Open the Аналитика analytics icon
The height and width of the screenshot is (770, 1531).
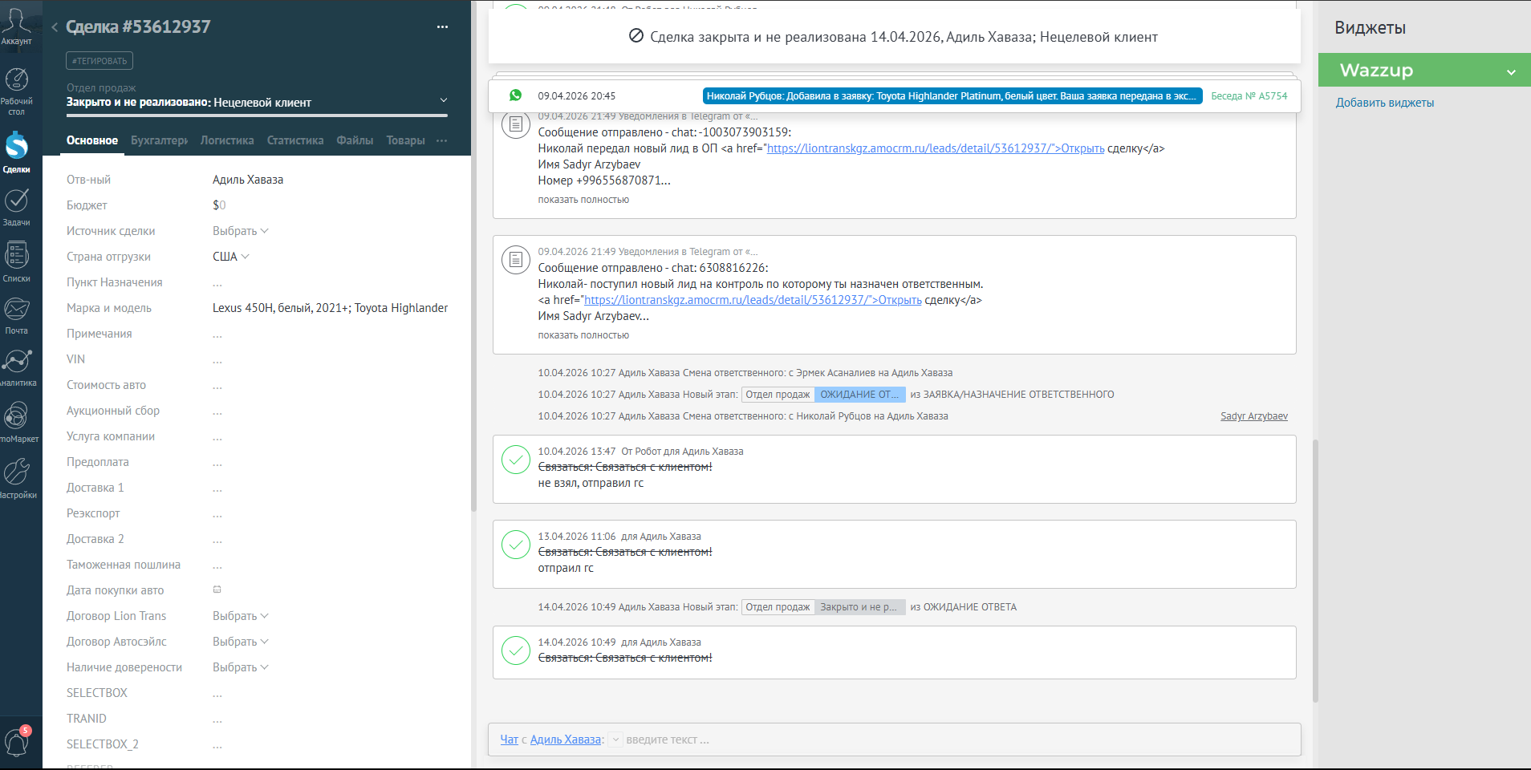[x=16, y=367]
